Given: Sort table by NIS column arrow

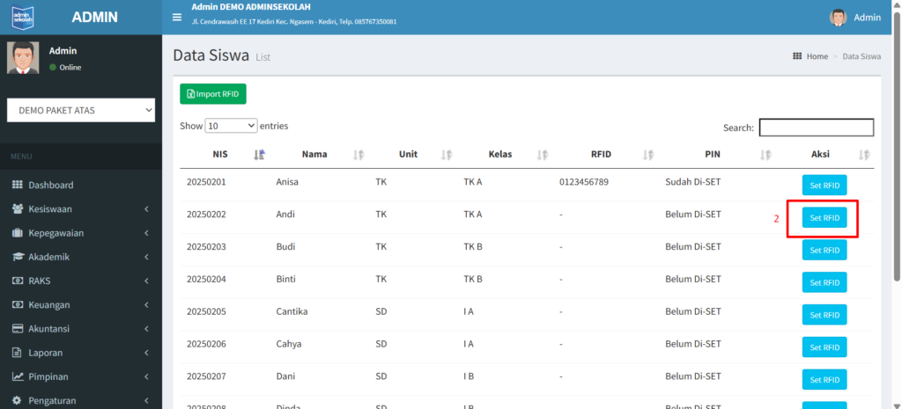Looking at the screenshot, I should coord(259,155).
